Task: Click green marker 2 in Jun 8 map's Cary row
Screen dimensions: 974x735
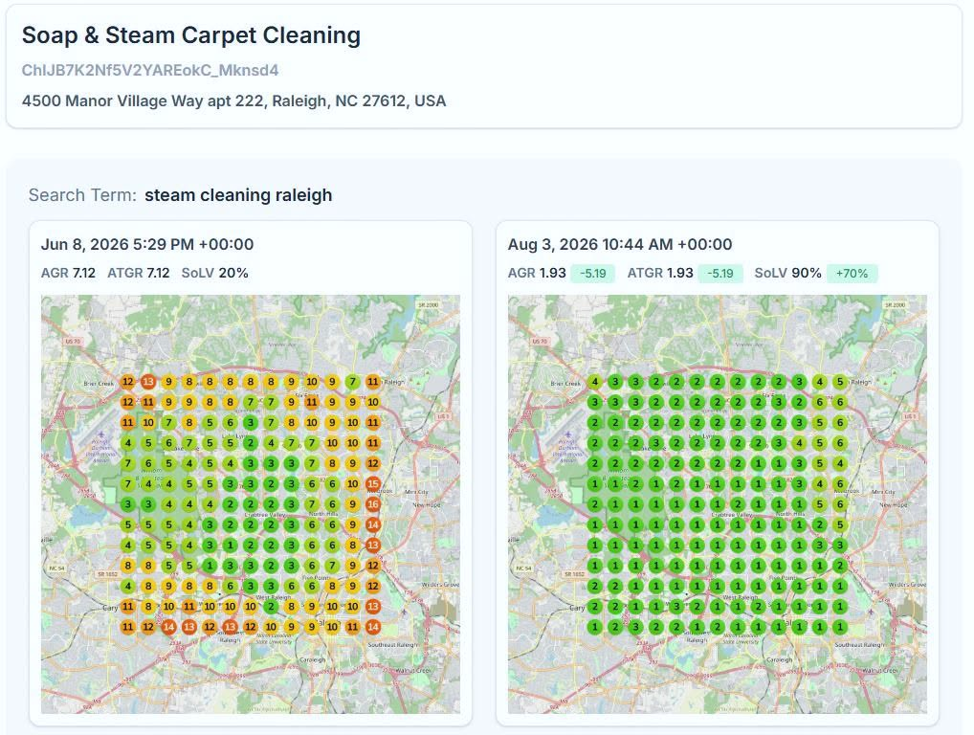Action: click(x=271, y=607)
